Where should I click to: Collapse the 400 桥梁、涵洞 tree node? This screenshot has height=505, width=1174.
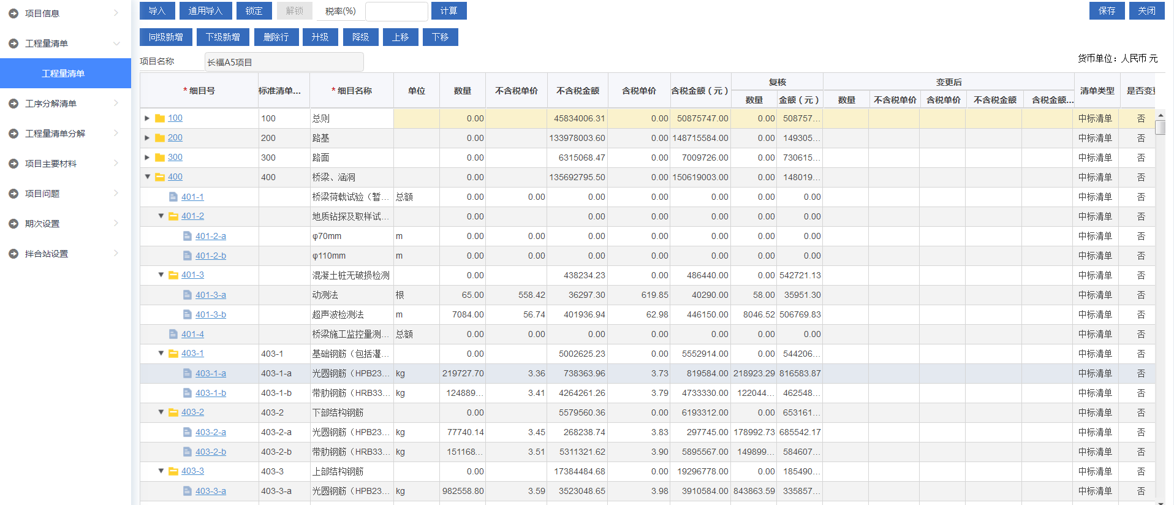pos(147,177)
